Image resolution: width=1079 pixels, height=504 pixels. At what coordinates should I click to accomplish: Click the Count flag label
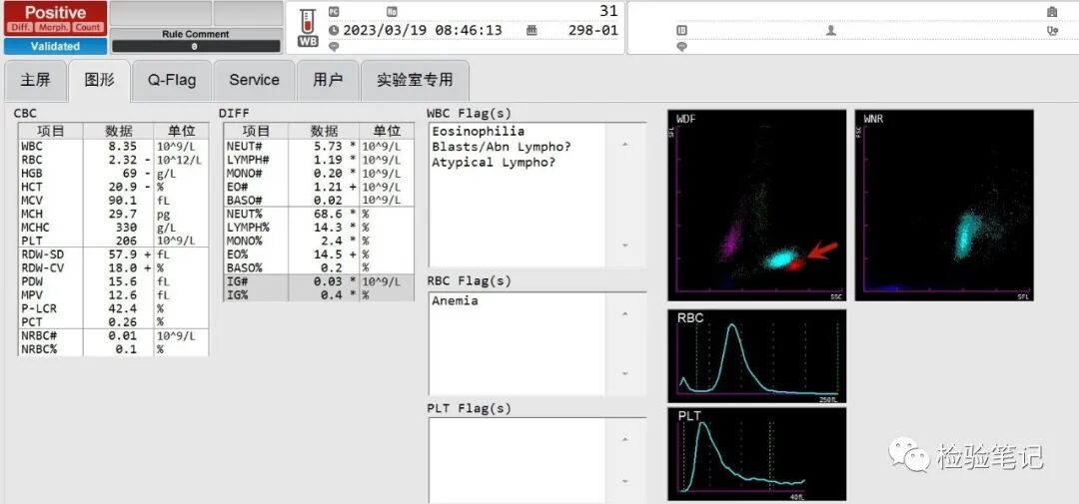click(87, 28)
